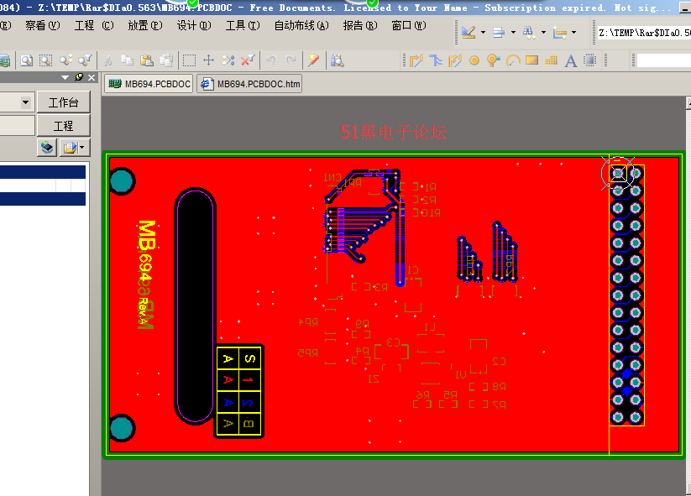The width and height of the screenshot is (691, 496).
Task: Toggle the panel pin icon
Action: point(79,77)
